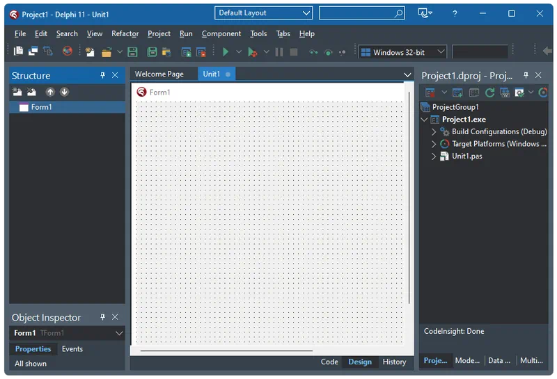
Task: Open dropdown arrow next to Open folder icon
Action: pyautogui.click(x=120, y=52)
